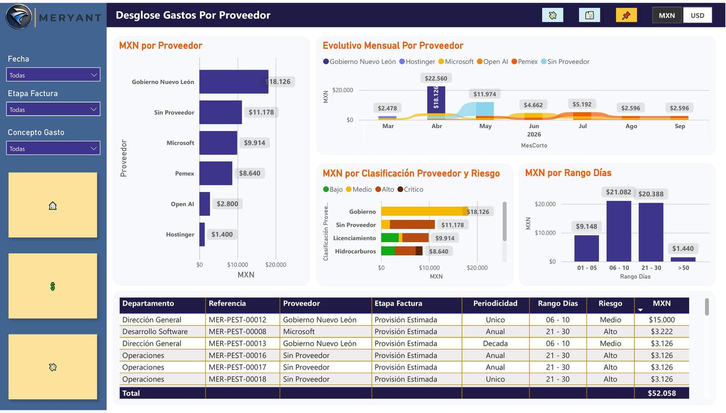This screenshot has width=726, height=413.
Task: Click the Medio risk legend marker
Action: (349, 189)
